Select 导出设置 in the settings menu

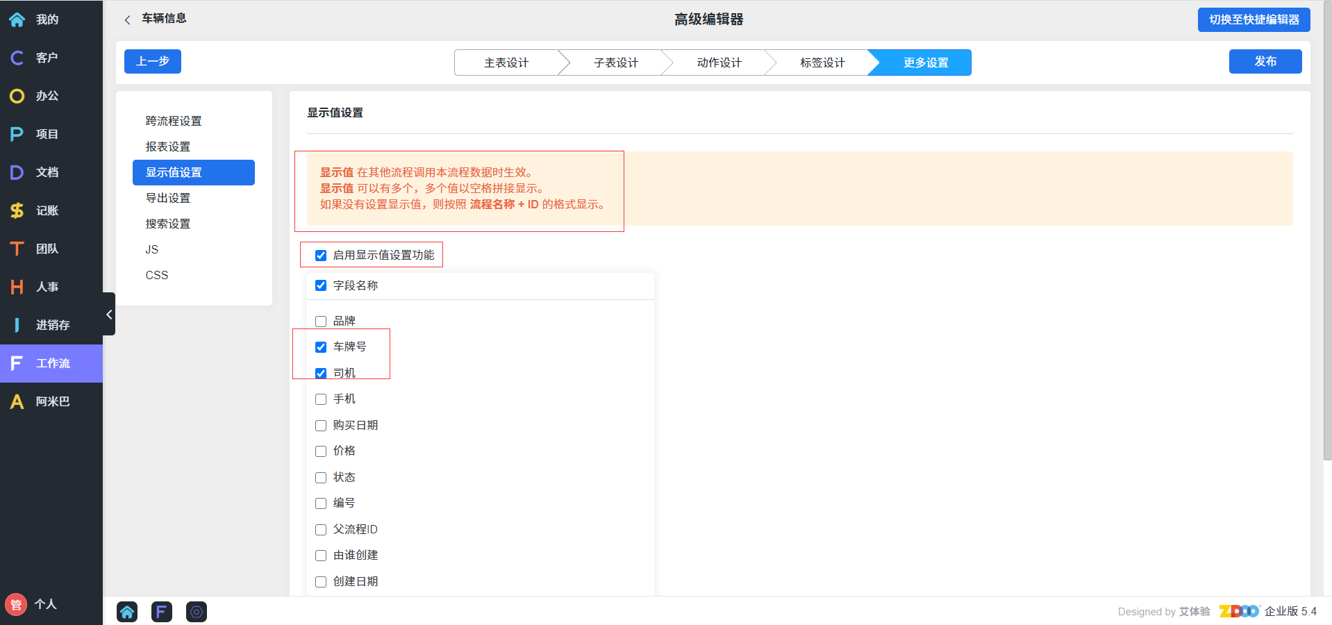(x=168, y=198)
